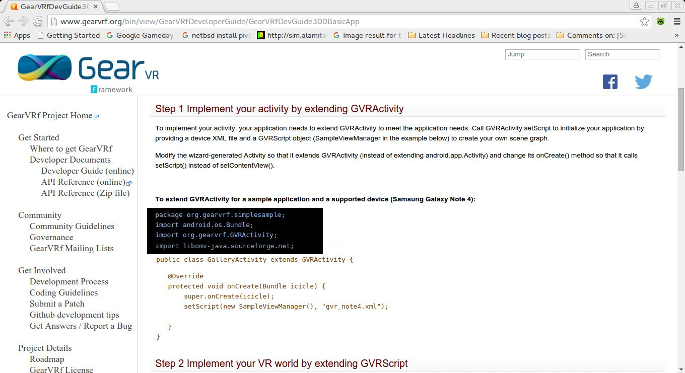Open the GearVRf Facebook page
This screenshot has height=373, width=685.
coord(610,82)
